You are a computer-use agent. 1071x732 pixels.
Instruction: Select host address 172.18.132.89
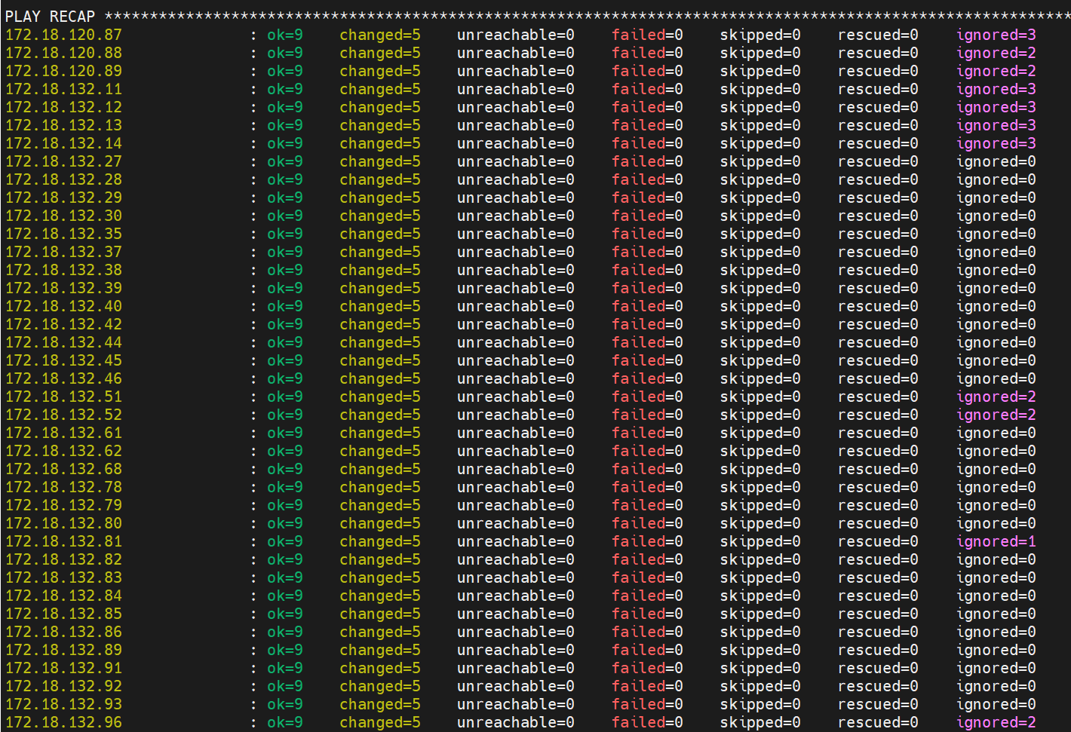tap(63, 650)
